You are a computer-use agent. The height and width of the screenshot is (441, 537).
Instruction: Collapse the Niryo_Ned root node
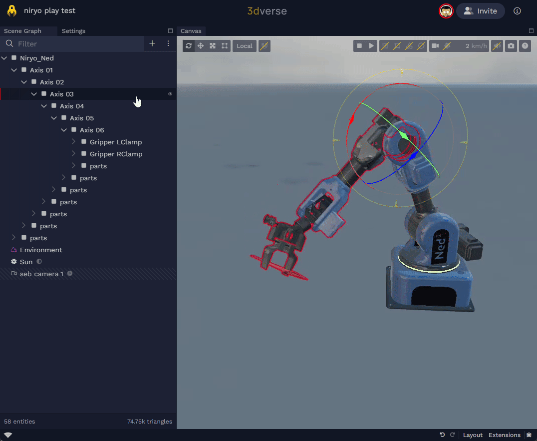4,58
